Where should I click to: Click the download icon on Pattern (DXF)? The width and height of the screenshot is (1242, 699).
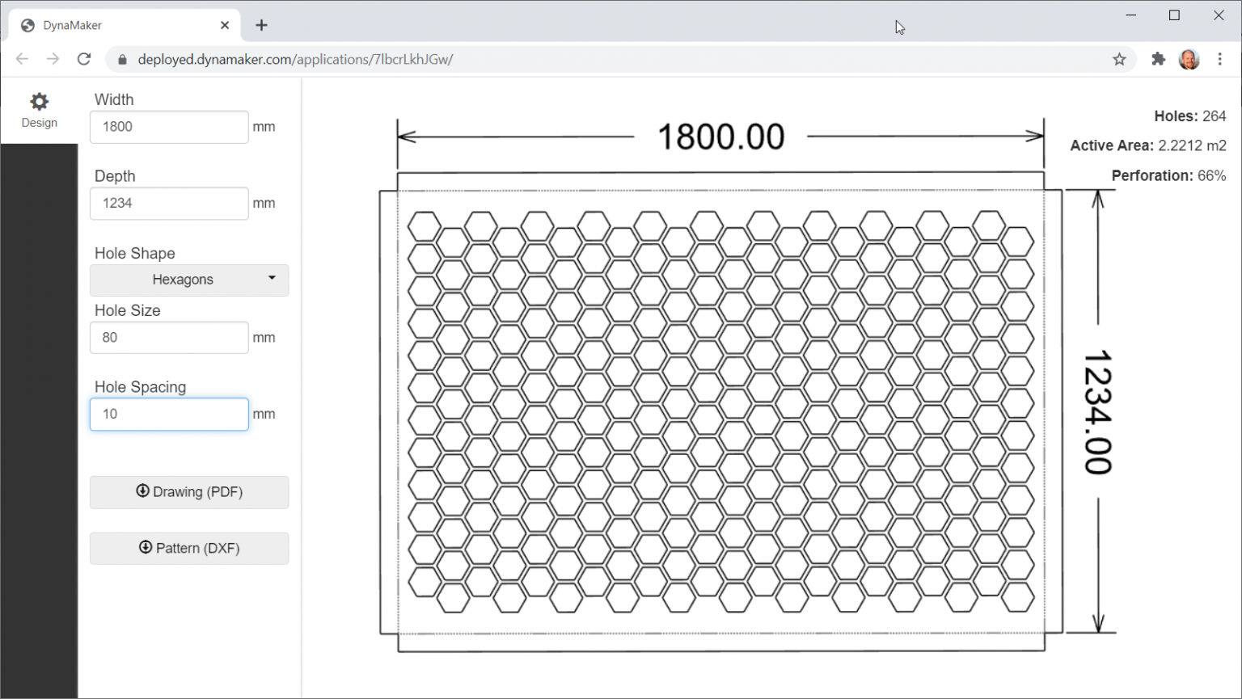(145, 548)
